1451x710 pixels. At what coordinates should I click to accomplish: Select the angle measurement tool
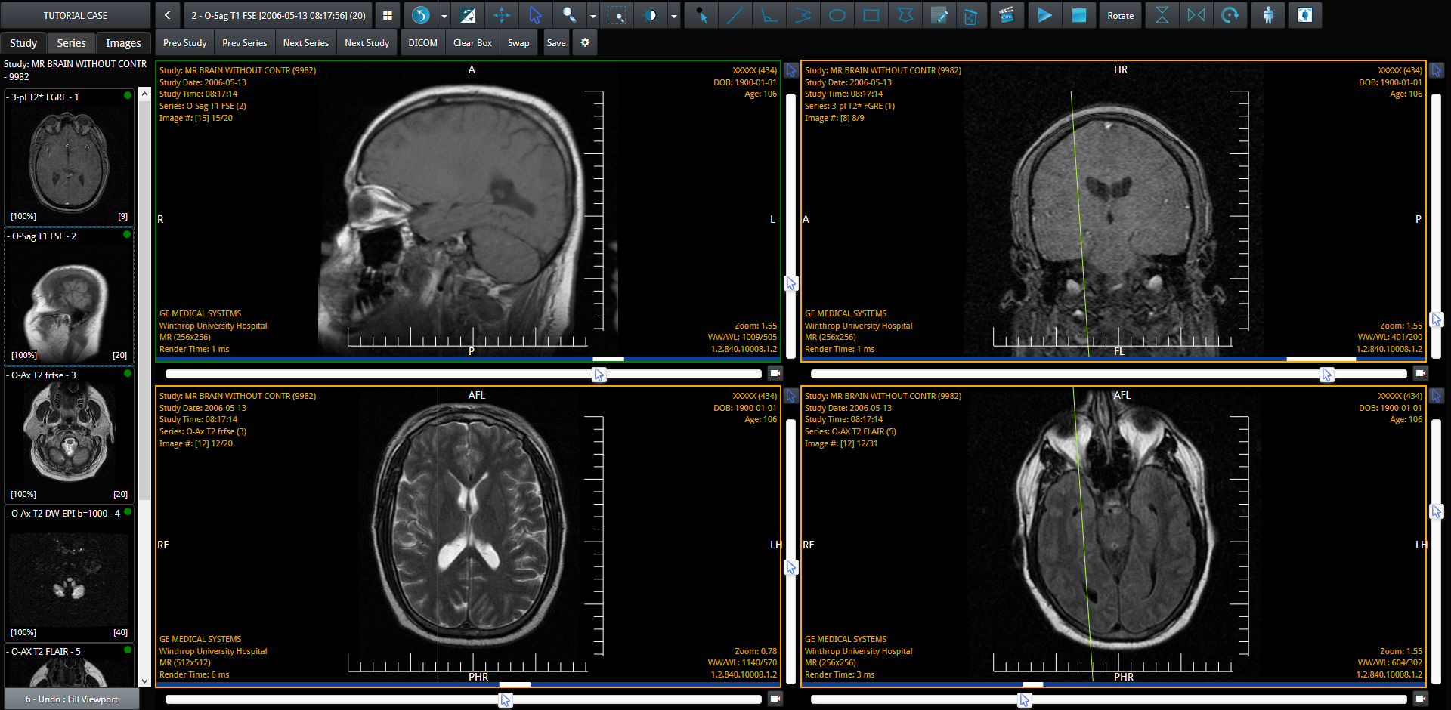pyautogui.click(x=769, y=15)
